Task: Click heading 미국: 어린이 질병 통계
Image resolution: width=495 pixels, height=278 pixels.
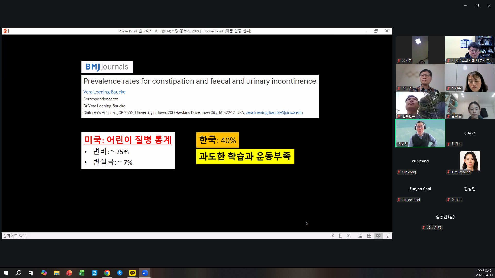Action: point(128,140)
